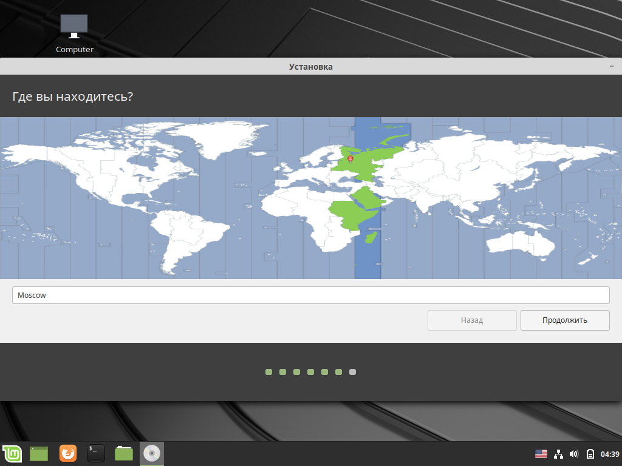Select the Computer desktop icon

pyautogui.click(x=75, y=34)
